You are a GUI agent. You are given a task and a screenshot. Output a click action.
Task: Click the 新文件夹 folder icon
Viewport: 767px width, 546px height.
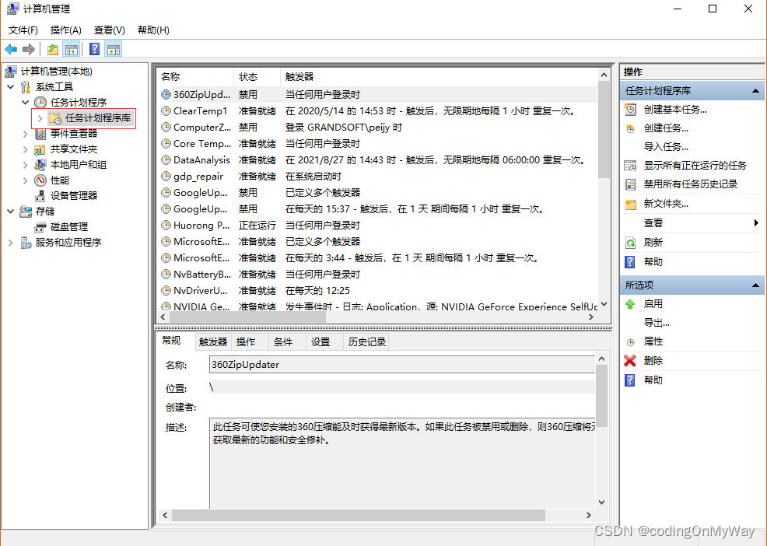pyautogui.click(x=631, y=204)
